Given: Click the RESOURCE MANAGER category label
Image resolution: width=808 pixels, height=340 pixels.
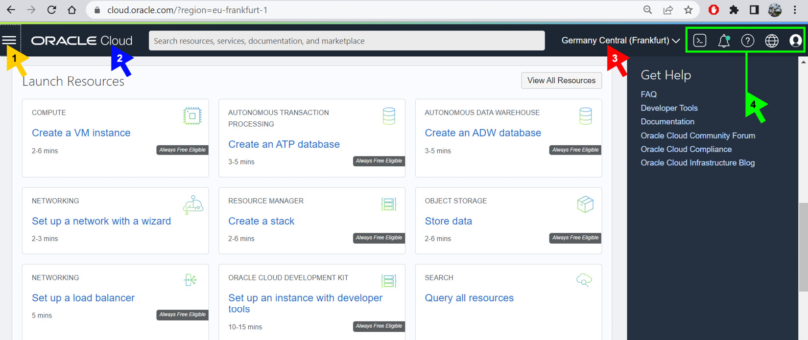Looking at the screenshot, I should 266,201.
